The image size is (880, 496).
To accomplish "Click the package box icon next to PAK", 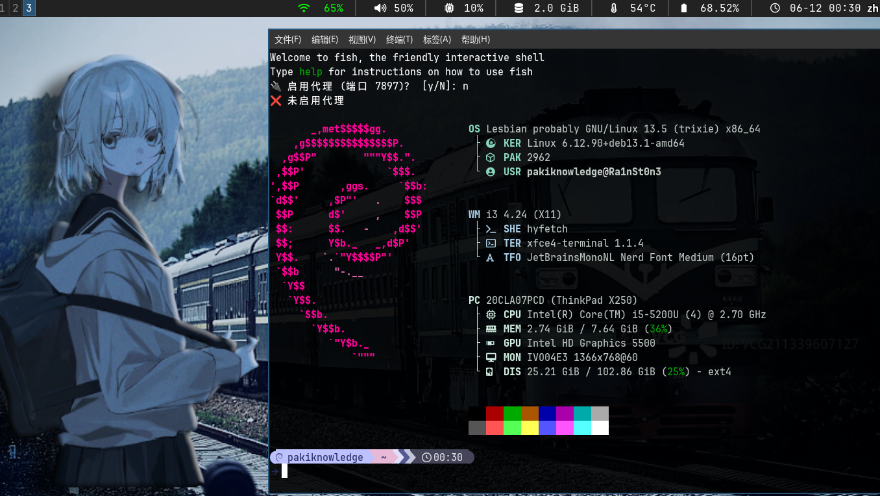I will click(491, 158).
